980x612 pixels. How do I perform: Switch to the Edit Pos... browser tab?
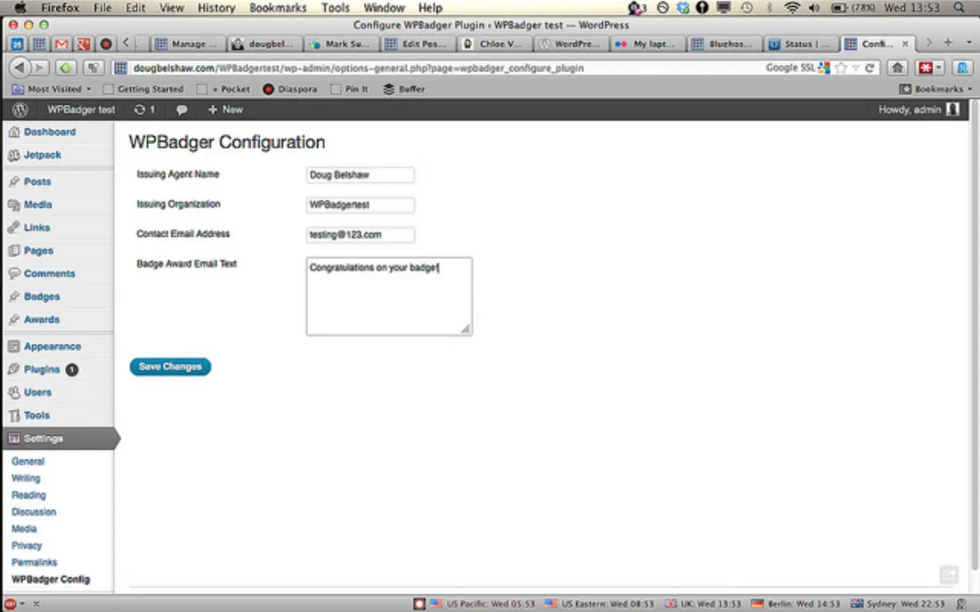(x=418, y=44)
